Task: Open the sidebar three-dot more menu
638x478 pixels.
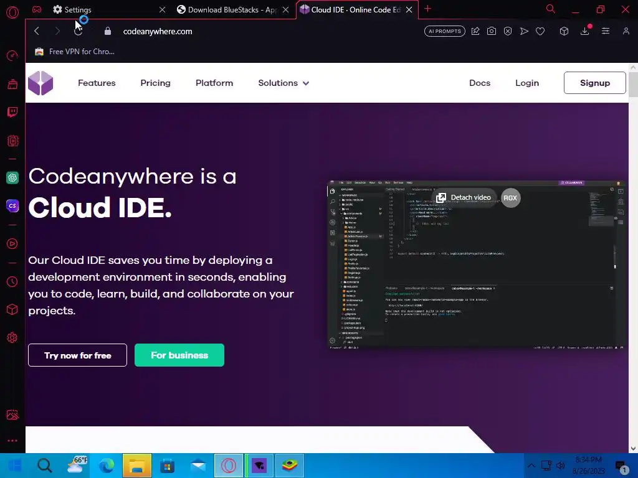Action: (12, 441)
